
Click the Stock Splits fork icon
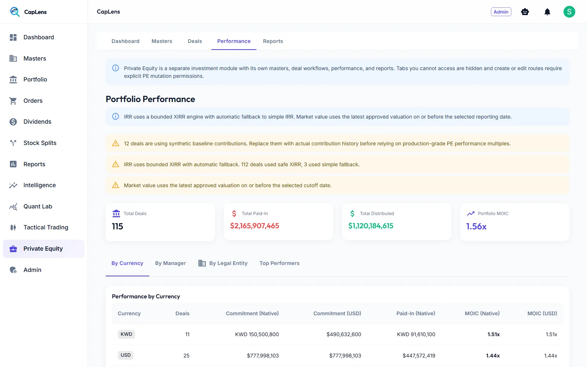pyautogui.click(x=13, y=143)
